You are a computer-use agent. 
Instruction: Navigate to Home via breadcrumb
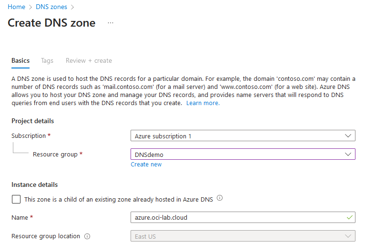coord(16,7)
